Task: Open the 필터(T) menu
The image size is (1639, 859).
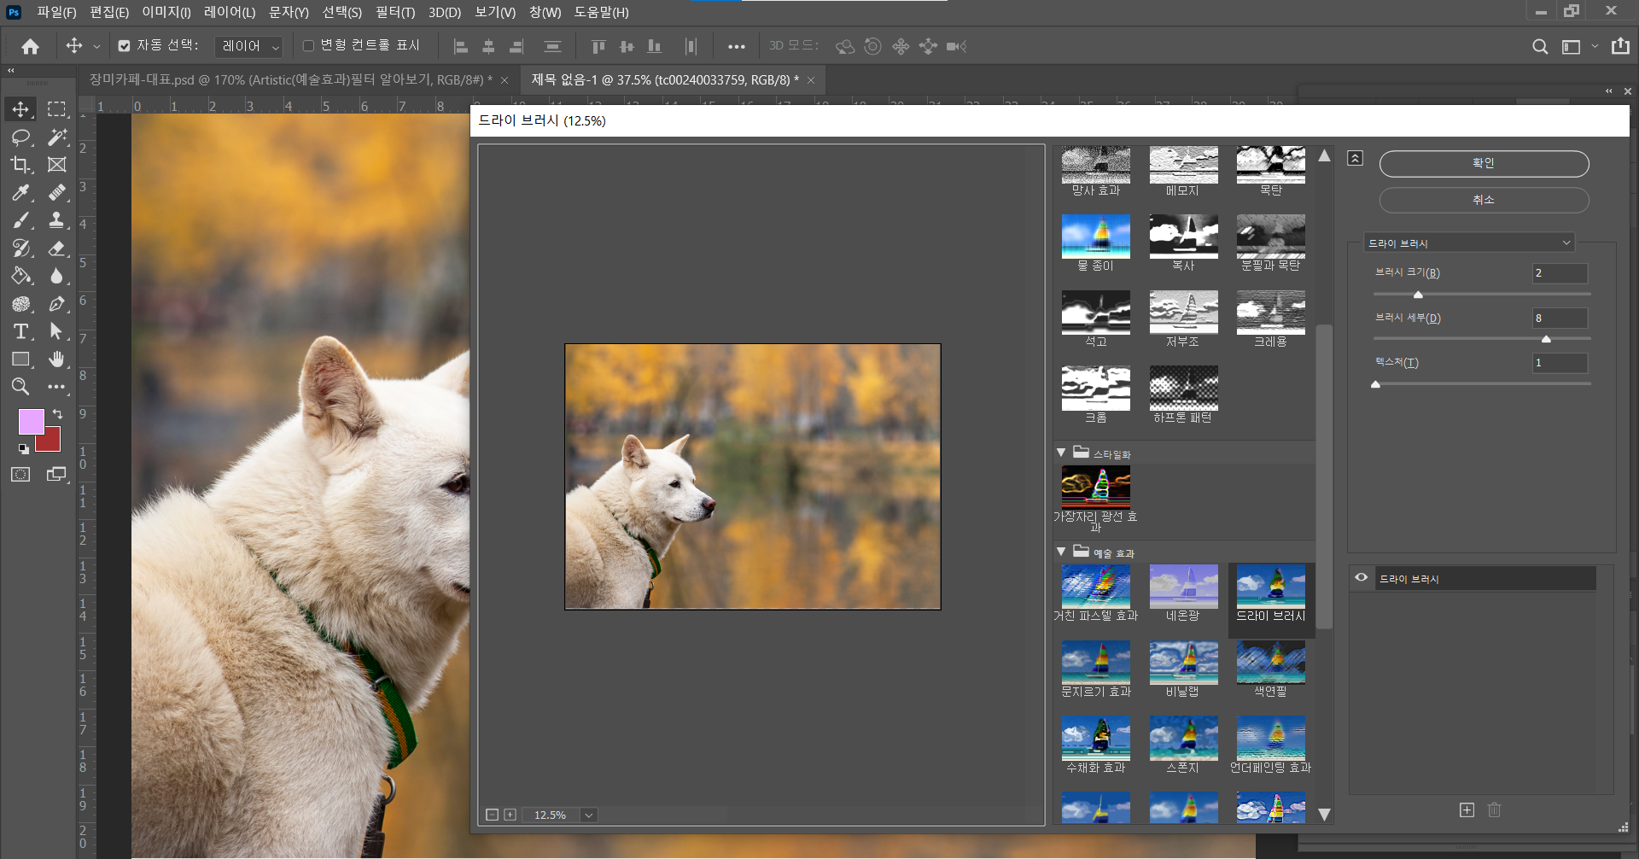Action: click(x=394, y=12)
